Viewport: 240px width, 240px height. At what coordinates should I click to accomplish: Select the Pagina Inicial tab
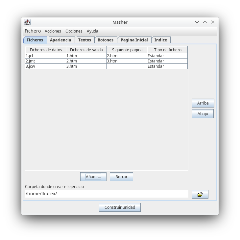click(134, 40)
